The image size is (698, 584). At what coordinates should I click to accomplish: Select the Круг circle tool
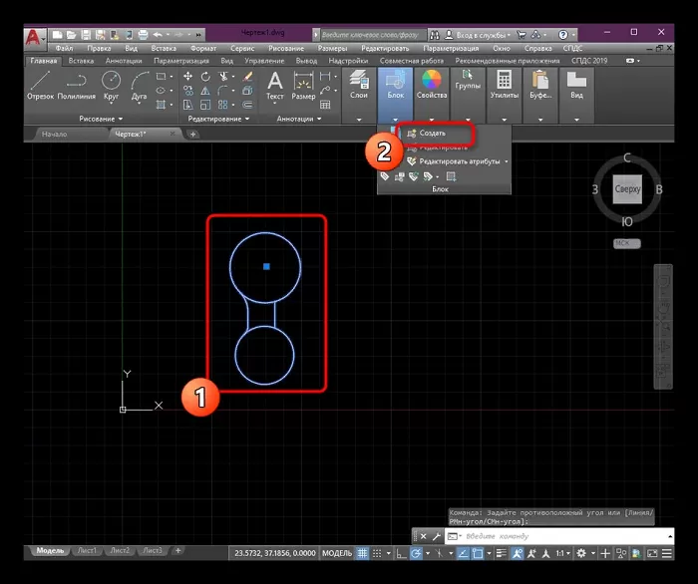[112, 86]
